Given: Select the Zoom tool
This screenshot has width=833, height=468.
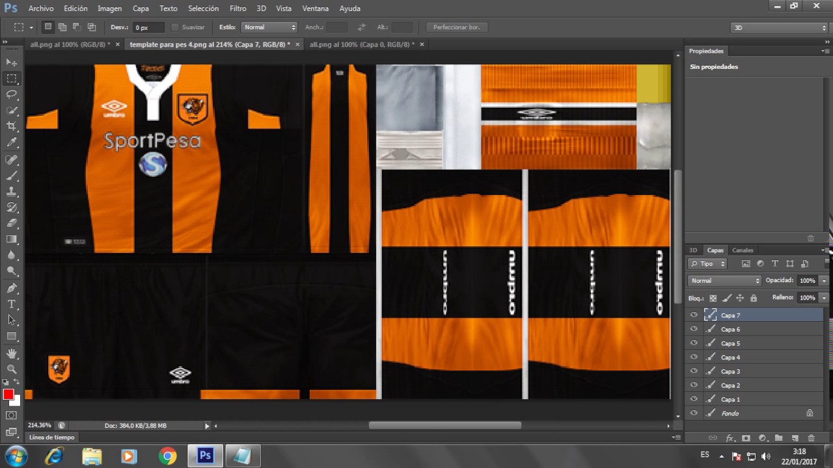Looking at the screenshot, I should (x=12, y=369).
